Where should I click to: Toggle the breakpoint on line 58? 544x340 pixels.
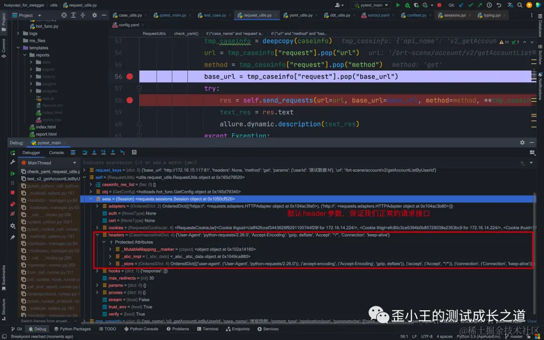(130, 100)
